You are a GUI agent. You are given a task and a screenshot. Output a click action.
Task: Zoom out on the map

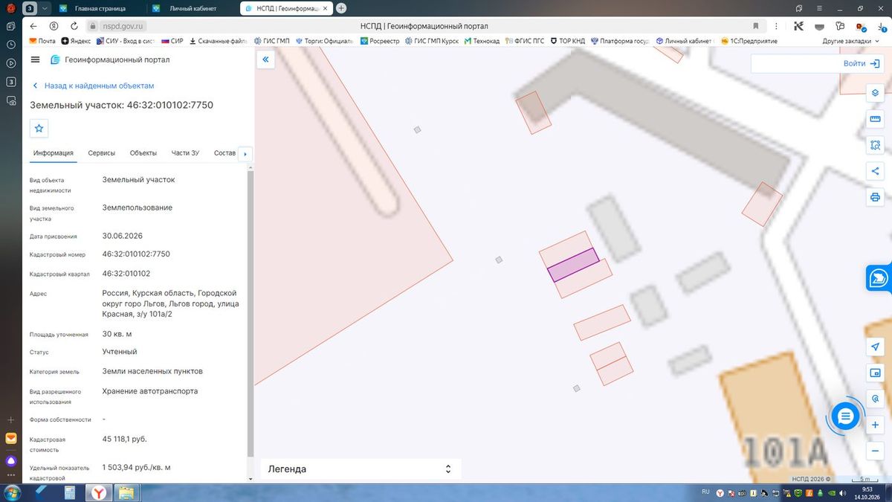pos(875,451)
